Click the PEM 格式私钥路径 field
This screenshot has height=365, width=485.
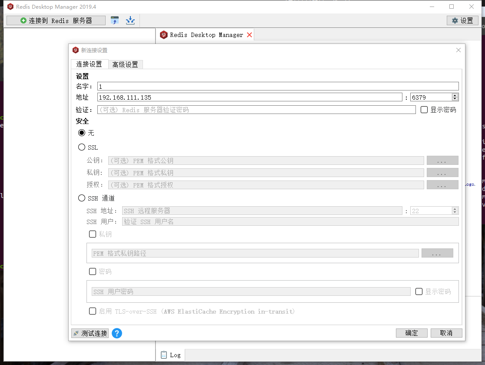click(255, 253)
